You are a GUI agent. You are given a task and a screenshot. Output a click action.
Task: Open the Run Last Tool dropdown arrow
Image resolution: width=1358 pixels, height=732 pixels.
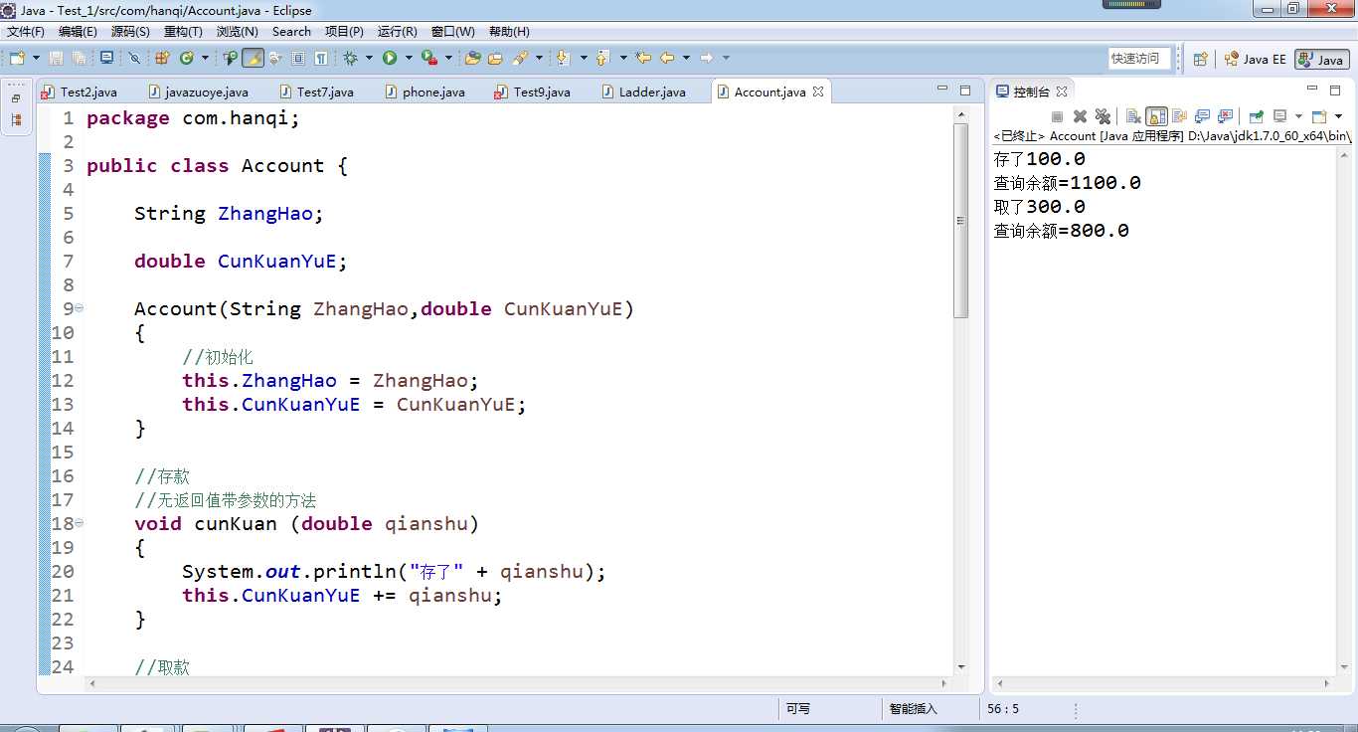coord(447,58)
